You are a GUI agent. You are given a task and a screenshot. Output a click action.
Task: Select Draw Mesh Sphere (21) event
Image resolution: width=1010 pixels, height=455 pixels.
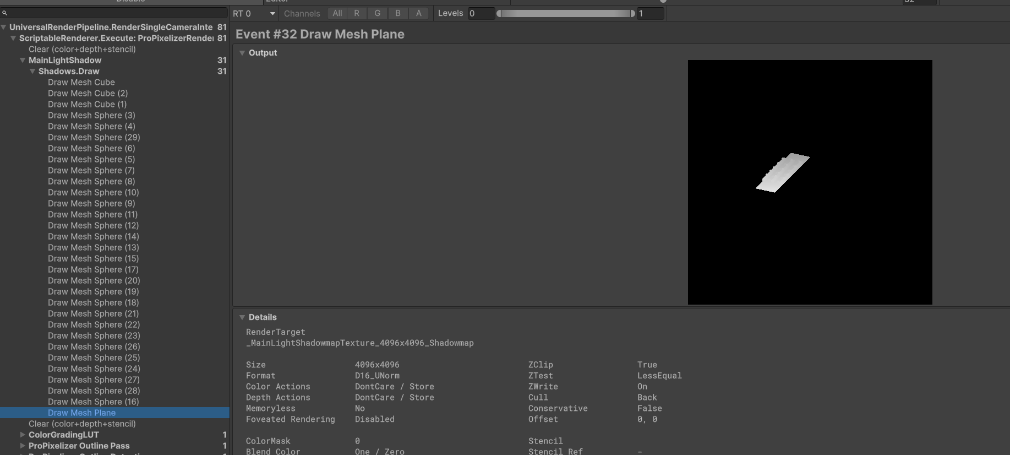[94, 313]
